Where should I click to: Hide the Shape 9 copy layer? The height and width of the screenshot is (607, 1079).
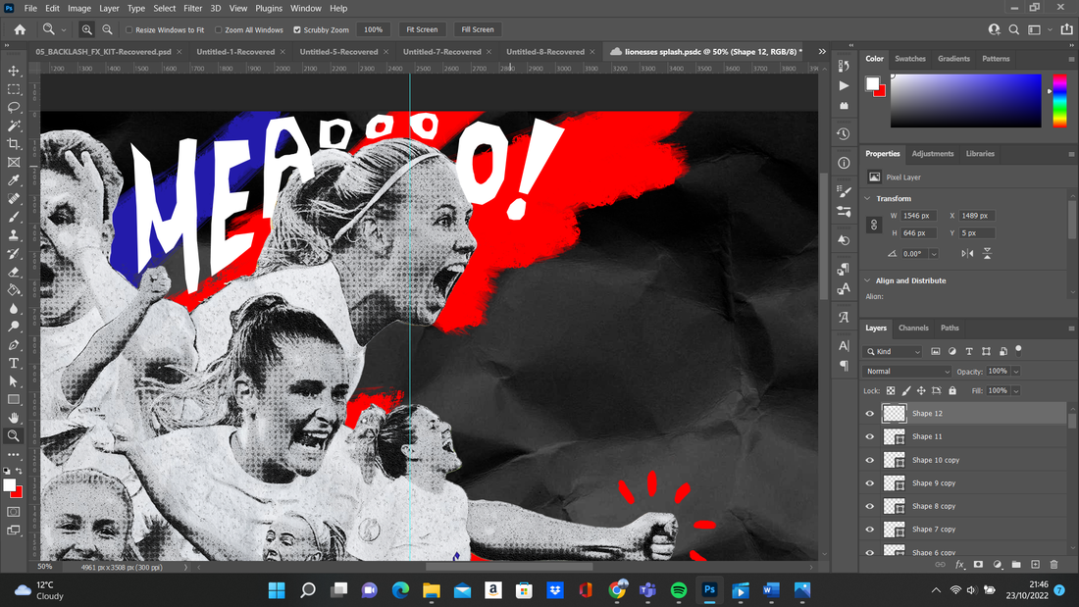point(870,483)
